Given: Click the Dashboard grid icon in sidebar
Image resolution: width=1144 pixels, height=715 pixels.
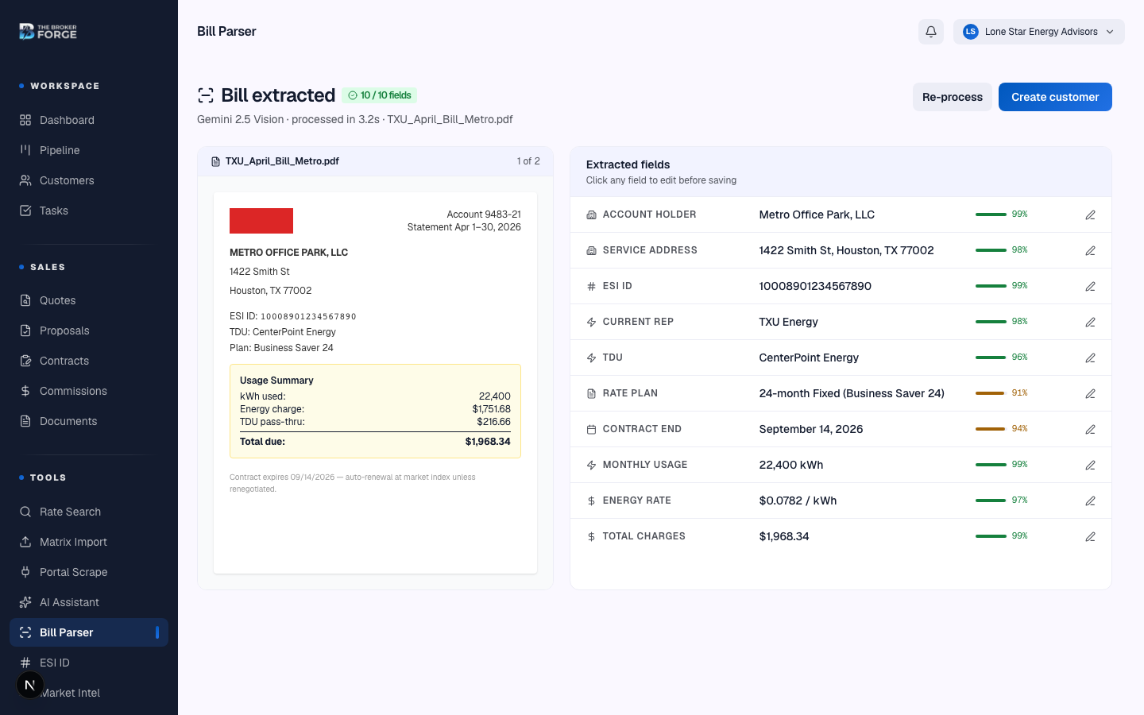Looking at the screenshot, I should tap(25, 120).
